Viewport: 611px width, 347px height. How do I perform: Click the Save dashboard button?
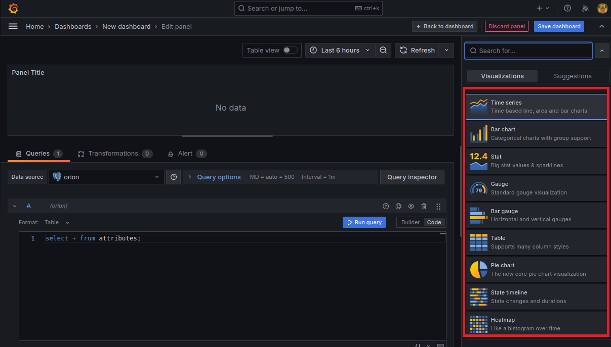[x=559, y=26]
